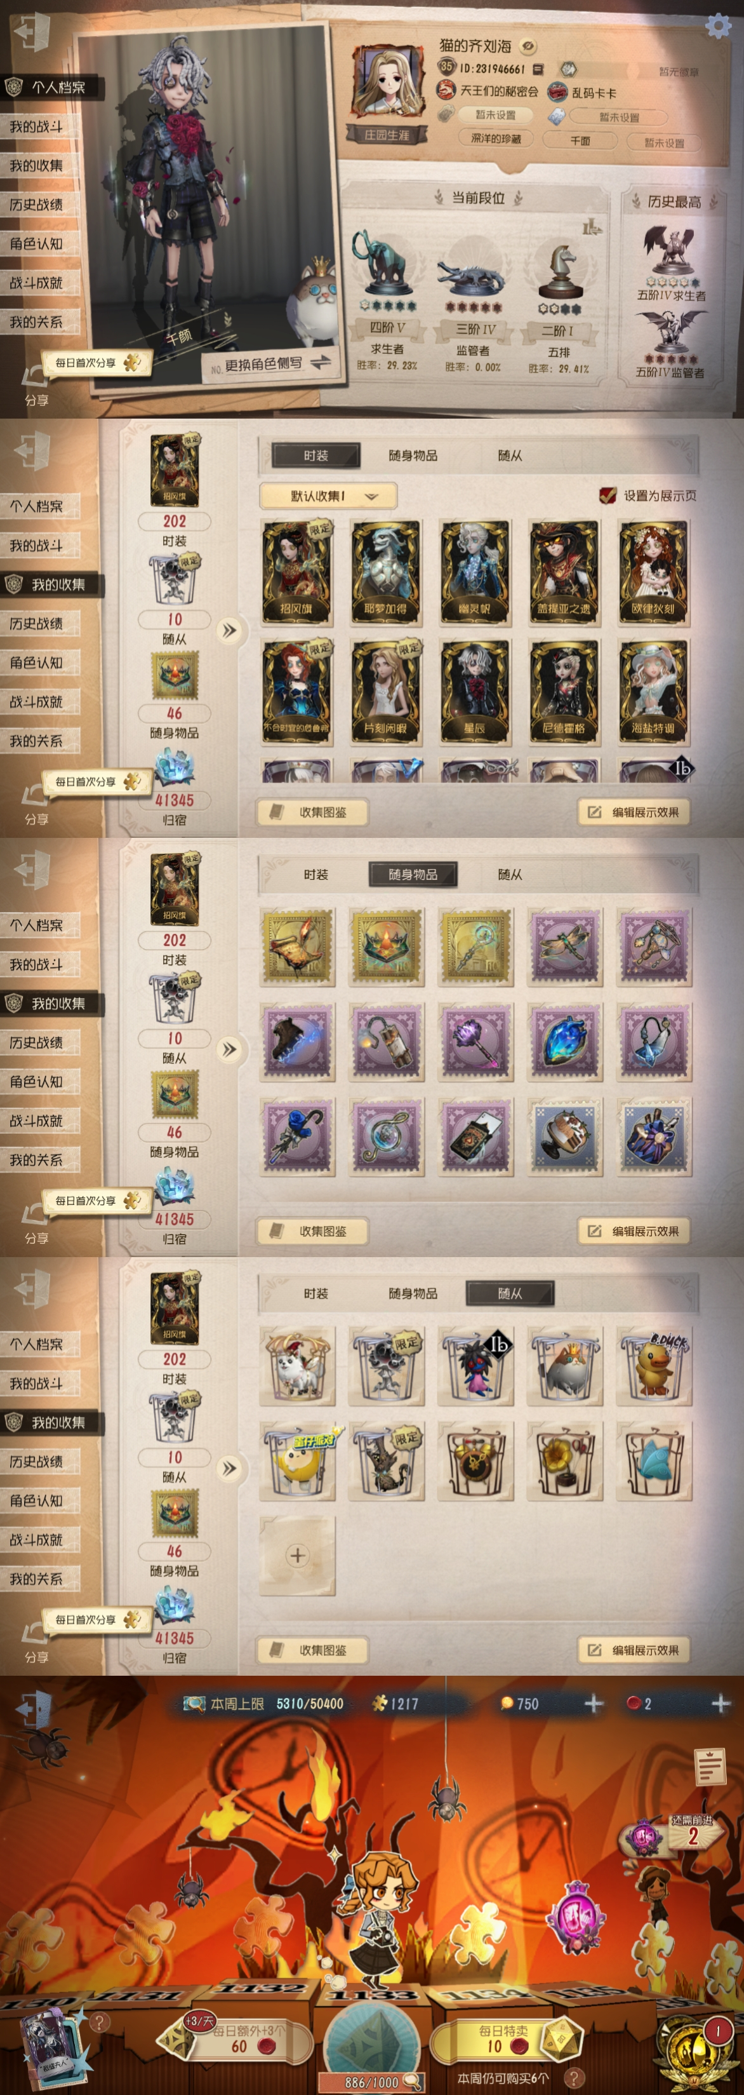This screenshot has width=744, height=2095.
Task: Add a pet in the empty plus slot
Action: 297,1554
